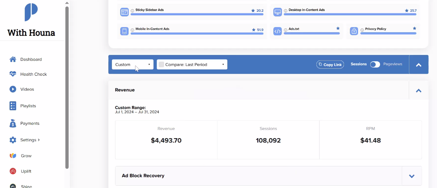Viewport: 437px width, 188px height.
Task: Select the Grow icon in sidebar
Action: [13, 156]
